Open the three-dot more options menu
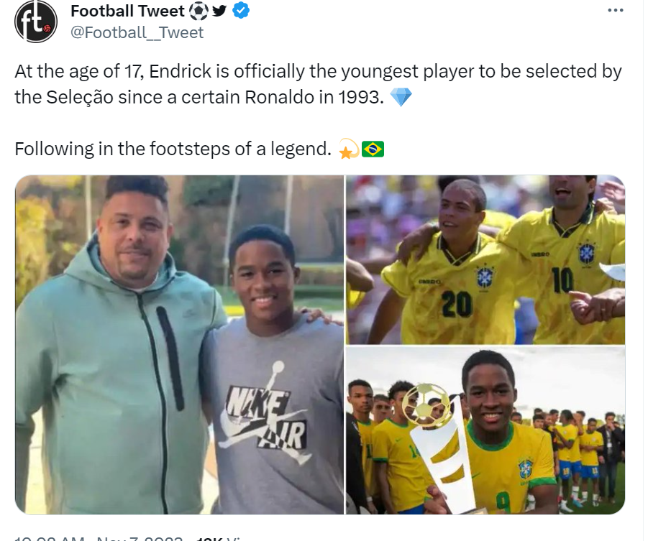Image resolution: width=648 pixels, height=541 pixels. coord(616,10)
